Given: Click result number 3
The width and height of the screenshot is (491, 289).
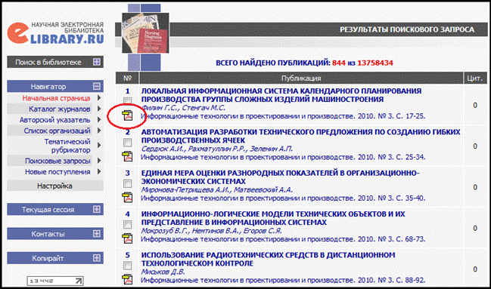Looking at the screenshot, I should coord(127,173).
